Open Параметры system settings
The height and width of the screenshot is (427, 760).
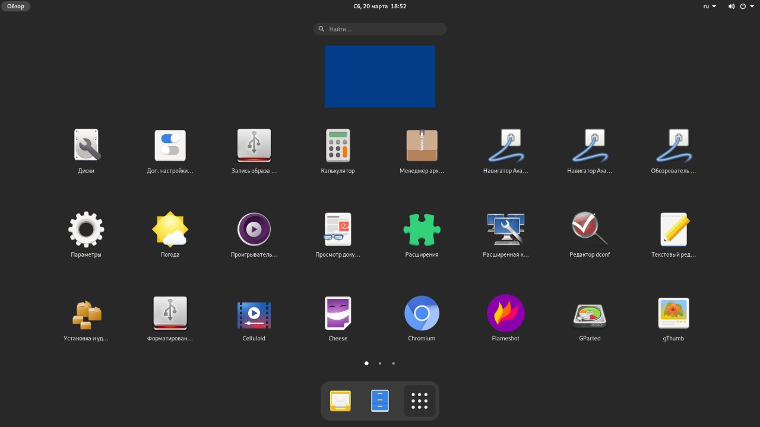click(x=86, y=229)
